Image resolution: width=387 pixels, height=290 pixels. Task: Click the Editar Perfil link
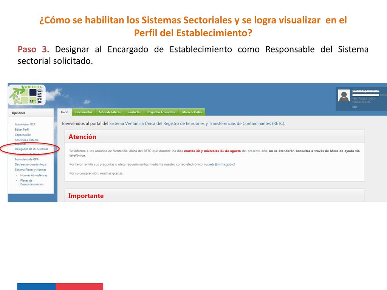[x=22, y=130]
